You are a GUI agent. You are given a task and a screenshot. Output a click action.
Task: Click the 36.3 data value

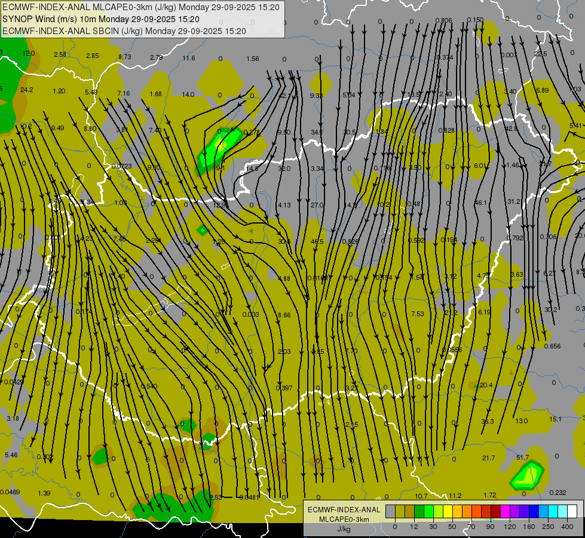click(x=488, y=421)
